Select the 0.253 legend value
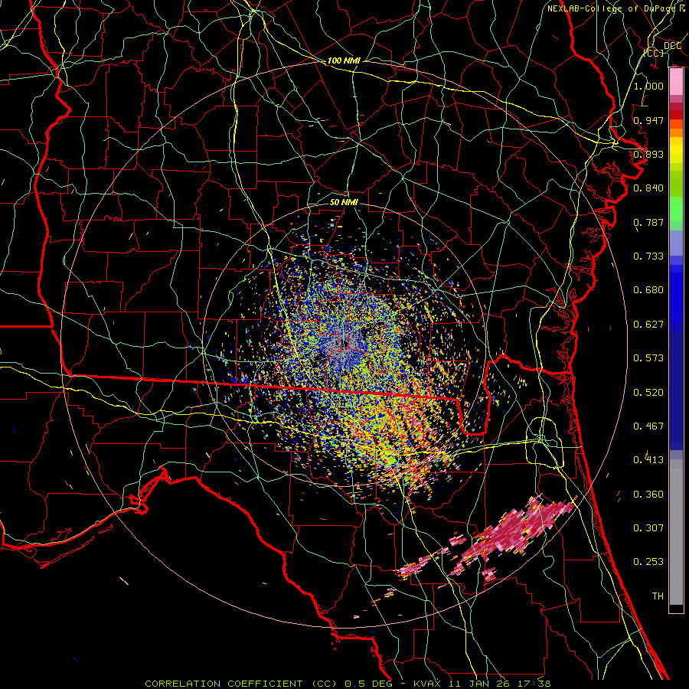This screenshot has height=689, width=689. 648,562
